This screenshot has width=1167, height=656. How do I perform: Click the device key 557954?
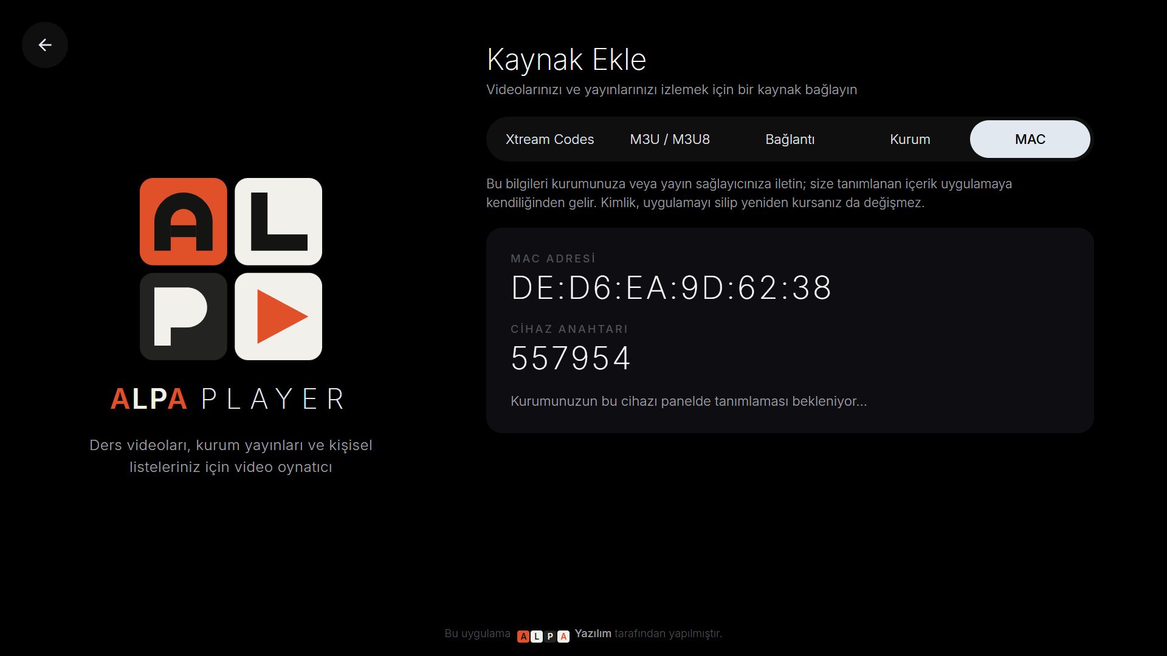(x=571, y=358)
